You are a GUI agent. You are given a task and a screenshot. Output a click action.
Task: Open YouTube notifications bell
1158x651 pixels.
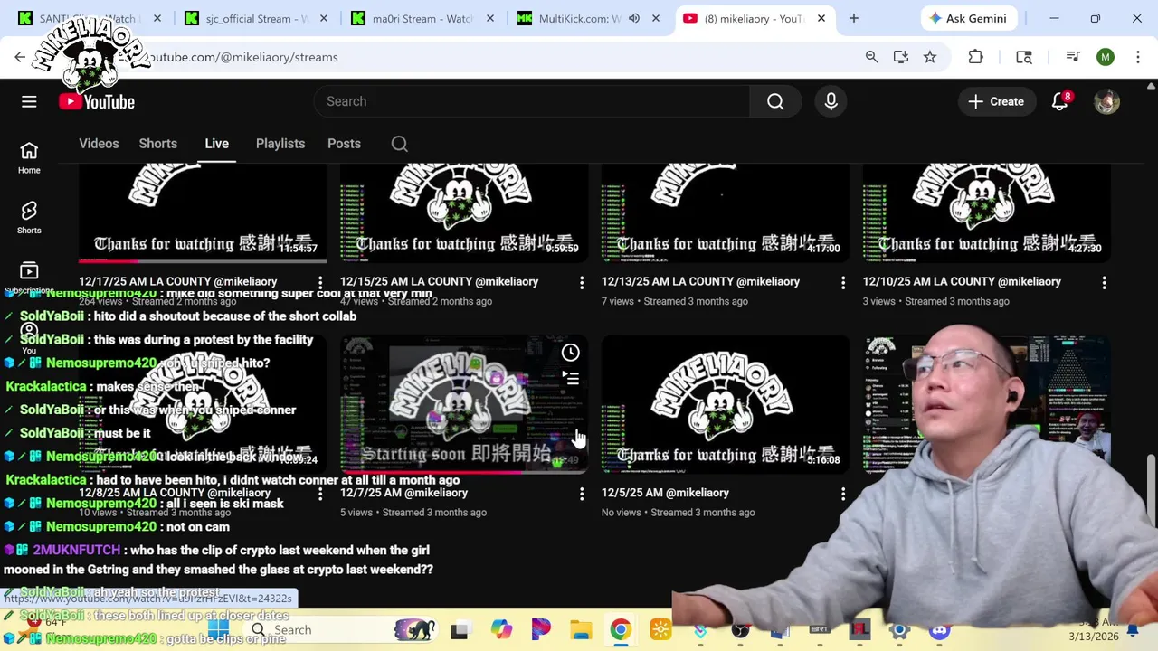1059,101
